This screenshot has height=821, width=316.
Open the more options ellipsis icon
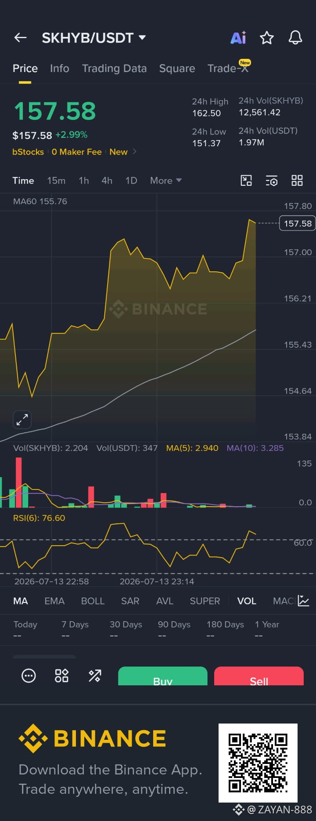pyautogui.click(x=29, y=676)
